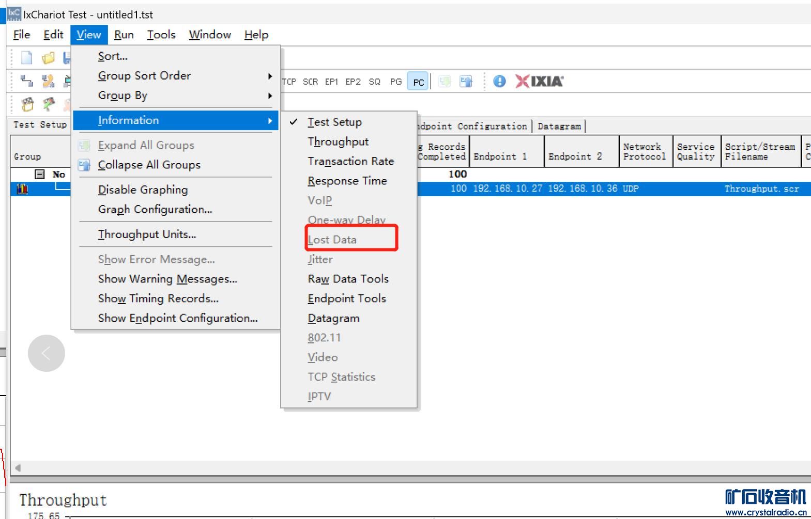Click the 192.168.10.36 endpoint cell
Viewport: 811px width, 519px height.
tap(583, 189)
